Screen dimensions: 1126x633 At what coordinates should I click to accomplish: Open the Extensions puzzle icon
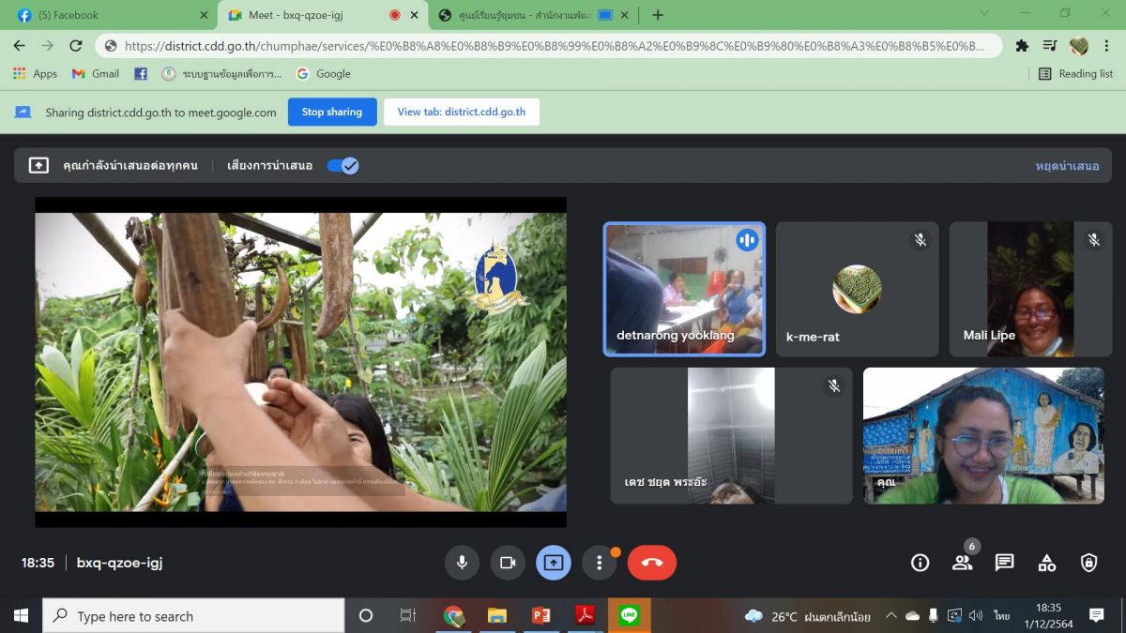[1022, 45]
